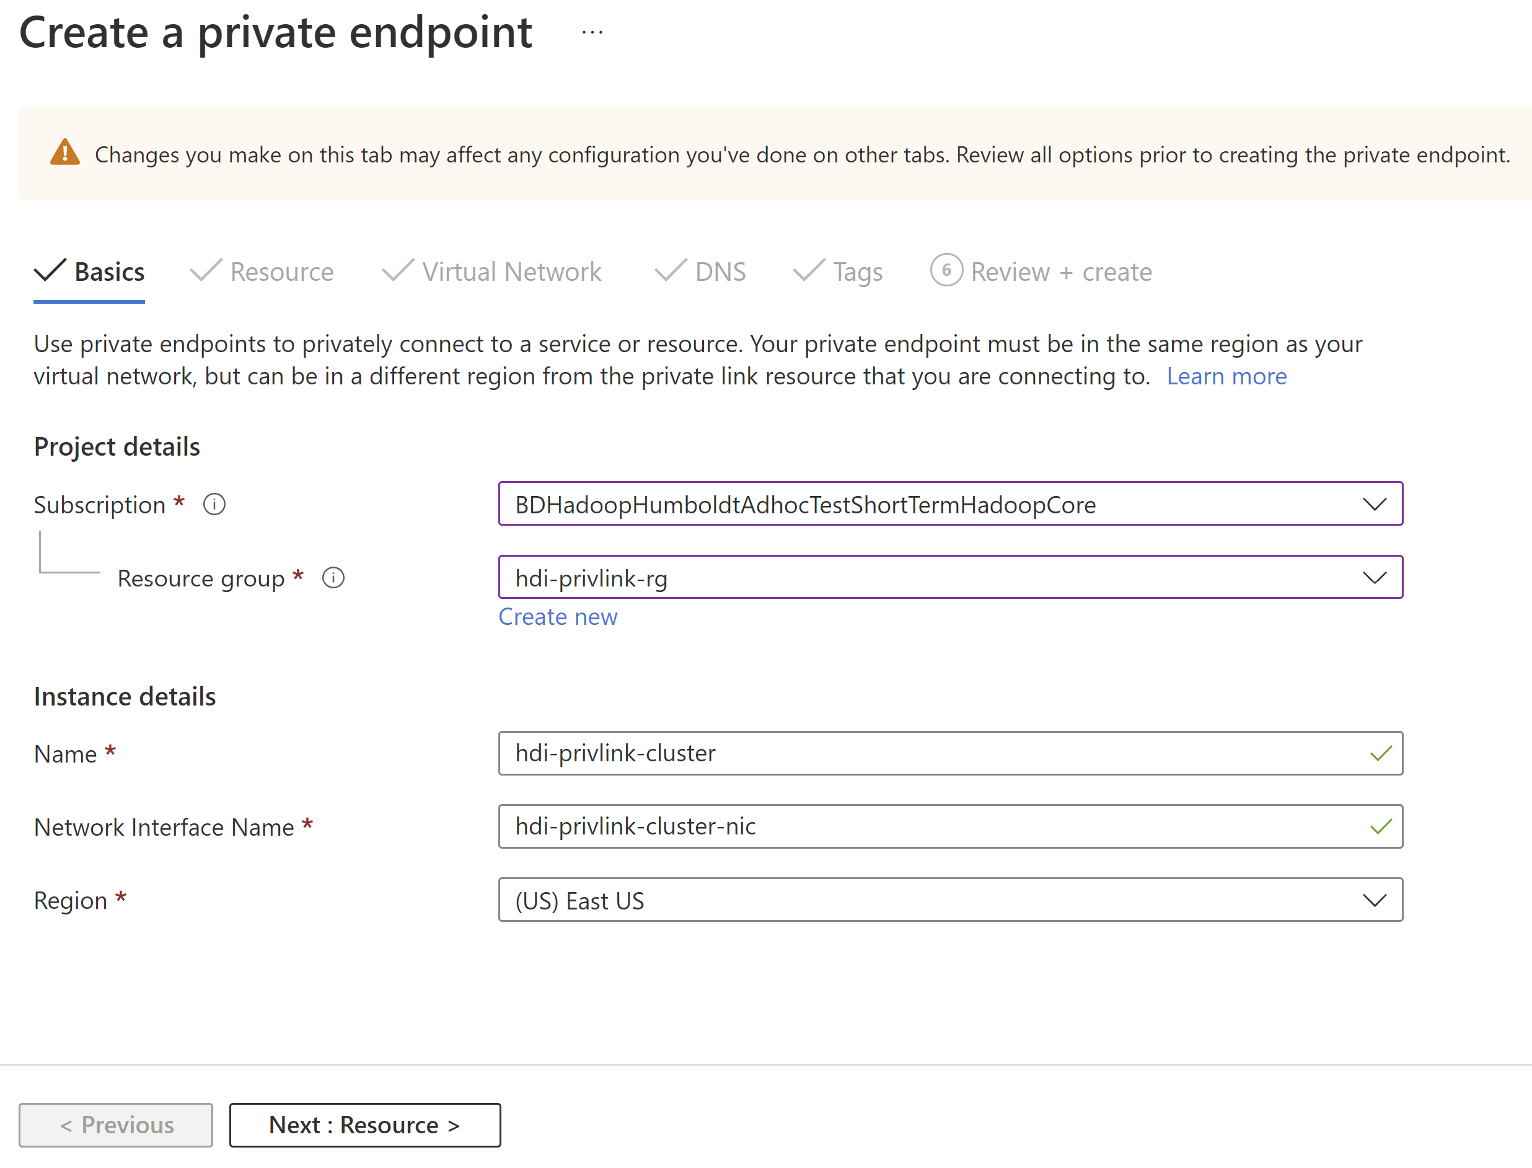1532x1168 pixels.
Task: Click the Create new resource group link
Action: (560, 616)
